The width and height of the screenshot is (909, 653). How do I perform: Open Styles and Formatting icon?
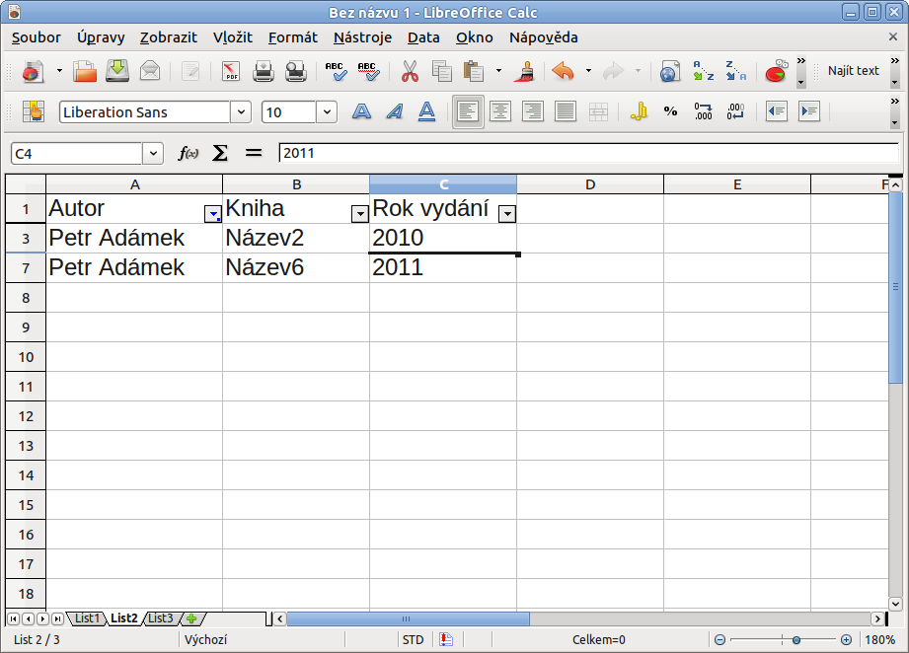tap(33, 111)
